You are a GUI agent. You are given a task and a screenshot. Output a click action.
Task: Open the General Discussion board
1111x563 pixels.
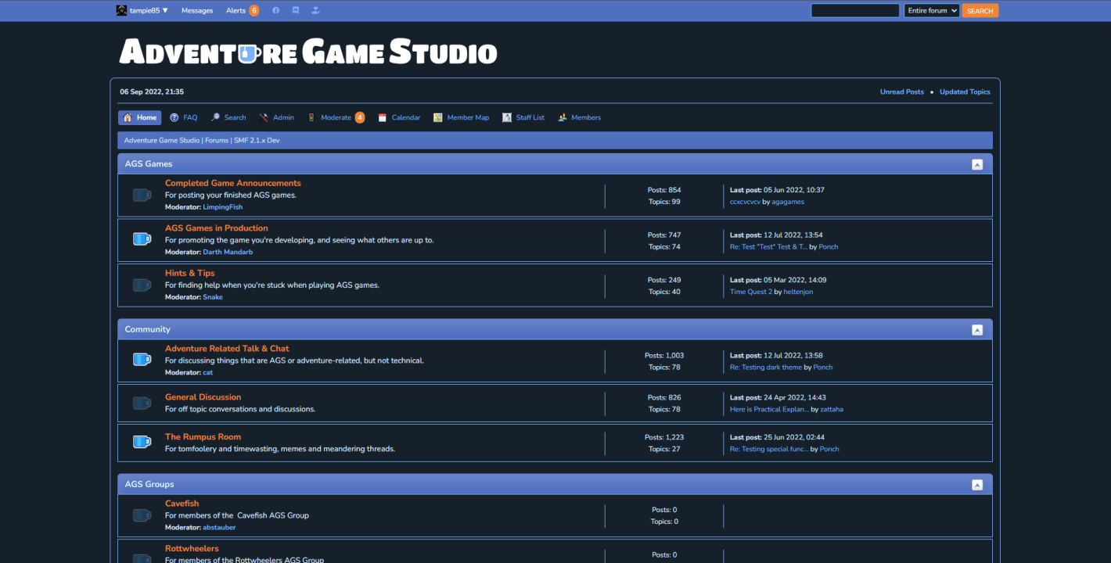coord(203,397)
